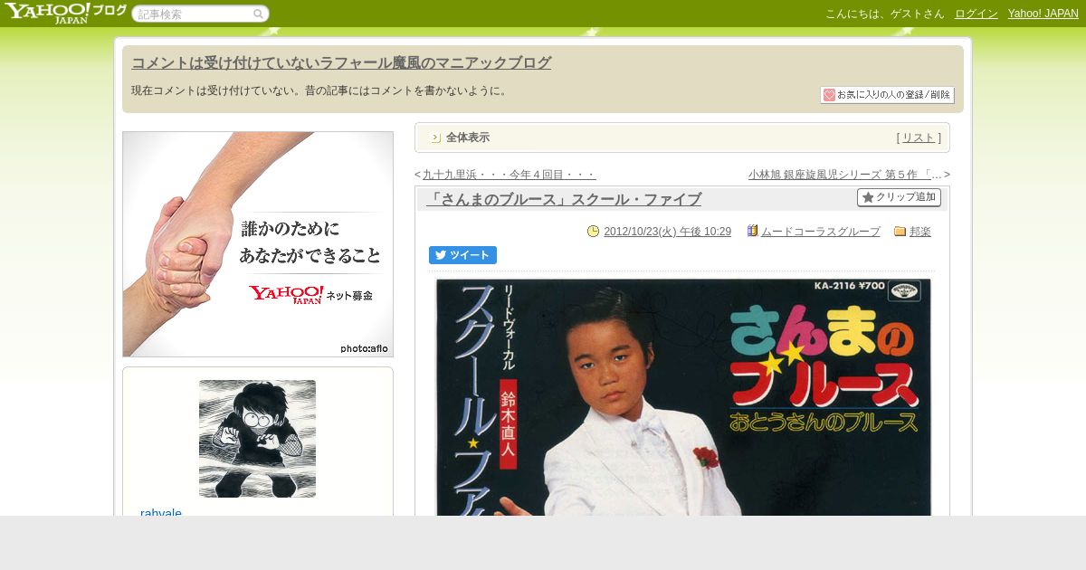Click the search magnifier icon
Screen dimensions: 1086x570
tap(258, 14)
